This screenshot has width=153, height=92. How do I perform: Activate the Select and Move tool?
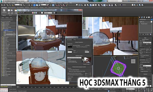tap(32, 5)
